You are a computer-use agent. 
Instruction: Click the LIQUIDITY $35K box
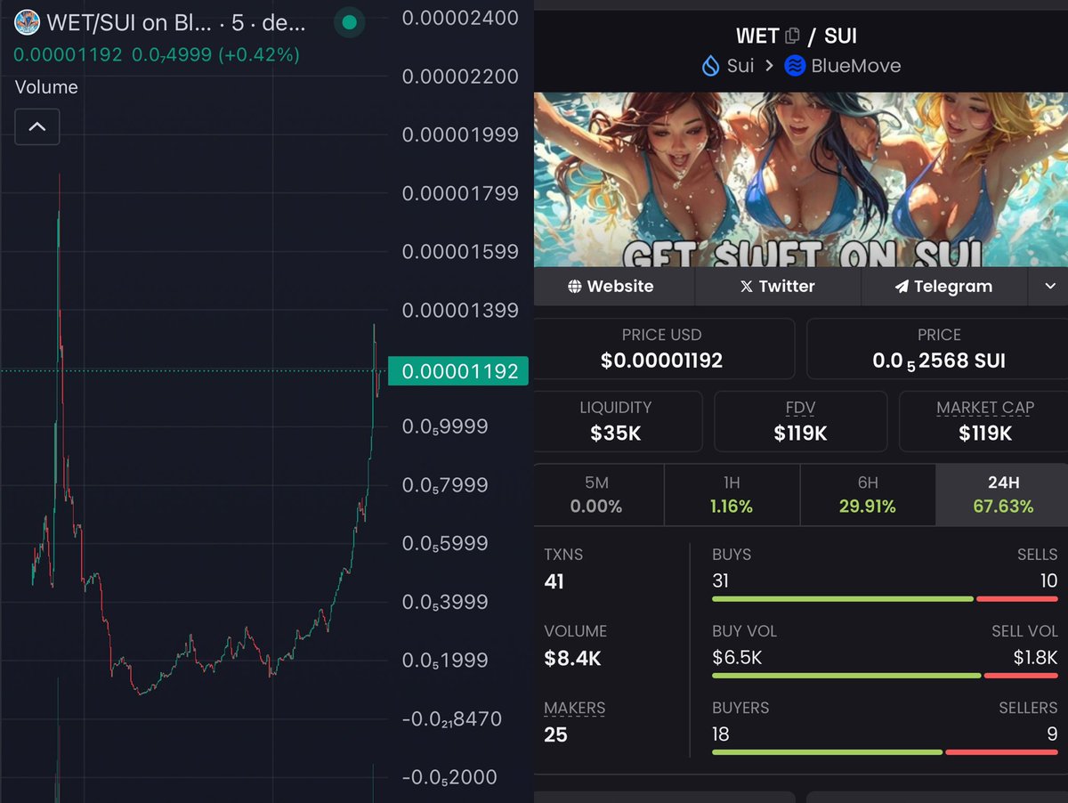click(x=617, y=421)
